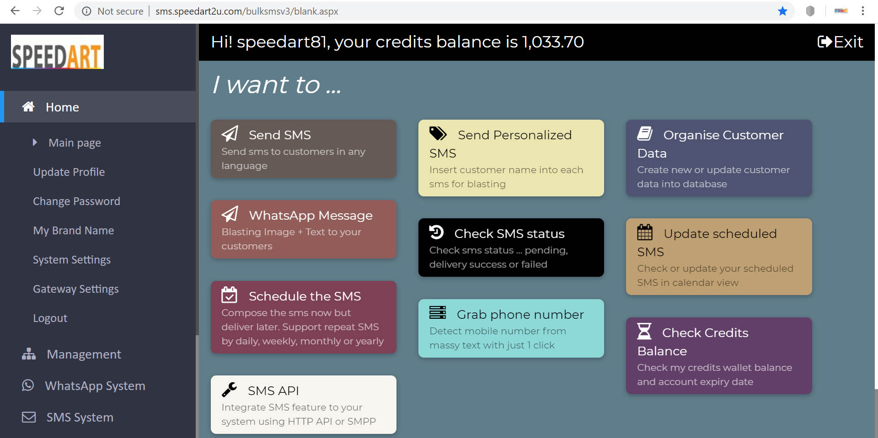Screen dimensions: 878x438
Task: Open My Brand Name
Action: [x=74, y=231]
